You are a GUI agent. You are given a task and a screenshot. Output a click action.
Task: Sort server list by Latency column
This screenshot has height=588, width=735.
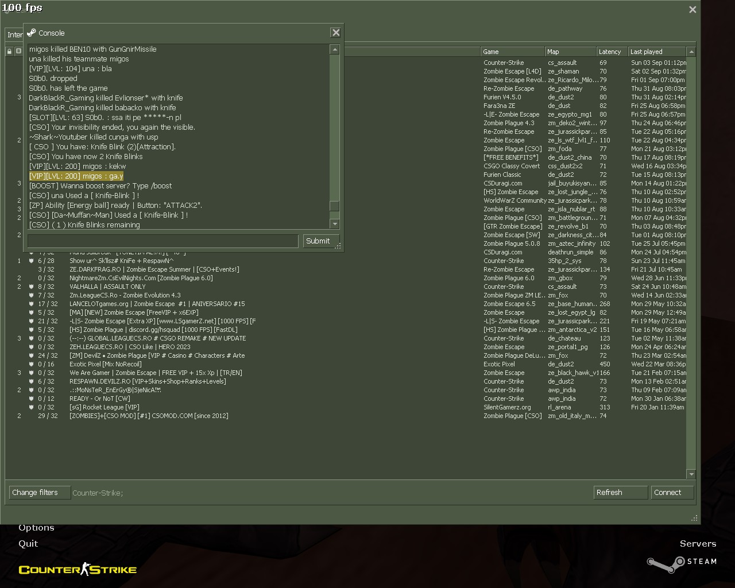(611, 52)
